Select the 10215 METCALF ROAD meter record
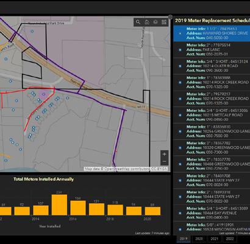The image size is (250, 244). point(212,115)
